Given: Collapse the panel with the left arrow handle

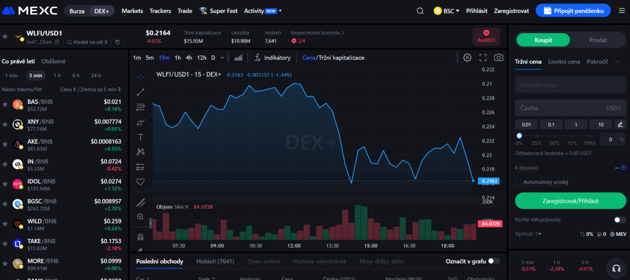Looking at the screenshot, I should [151, 223].
